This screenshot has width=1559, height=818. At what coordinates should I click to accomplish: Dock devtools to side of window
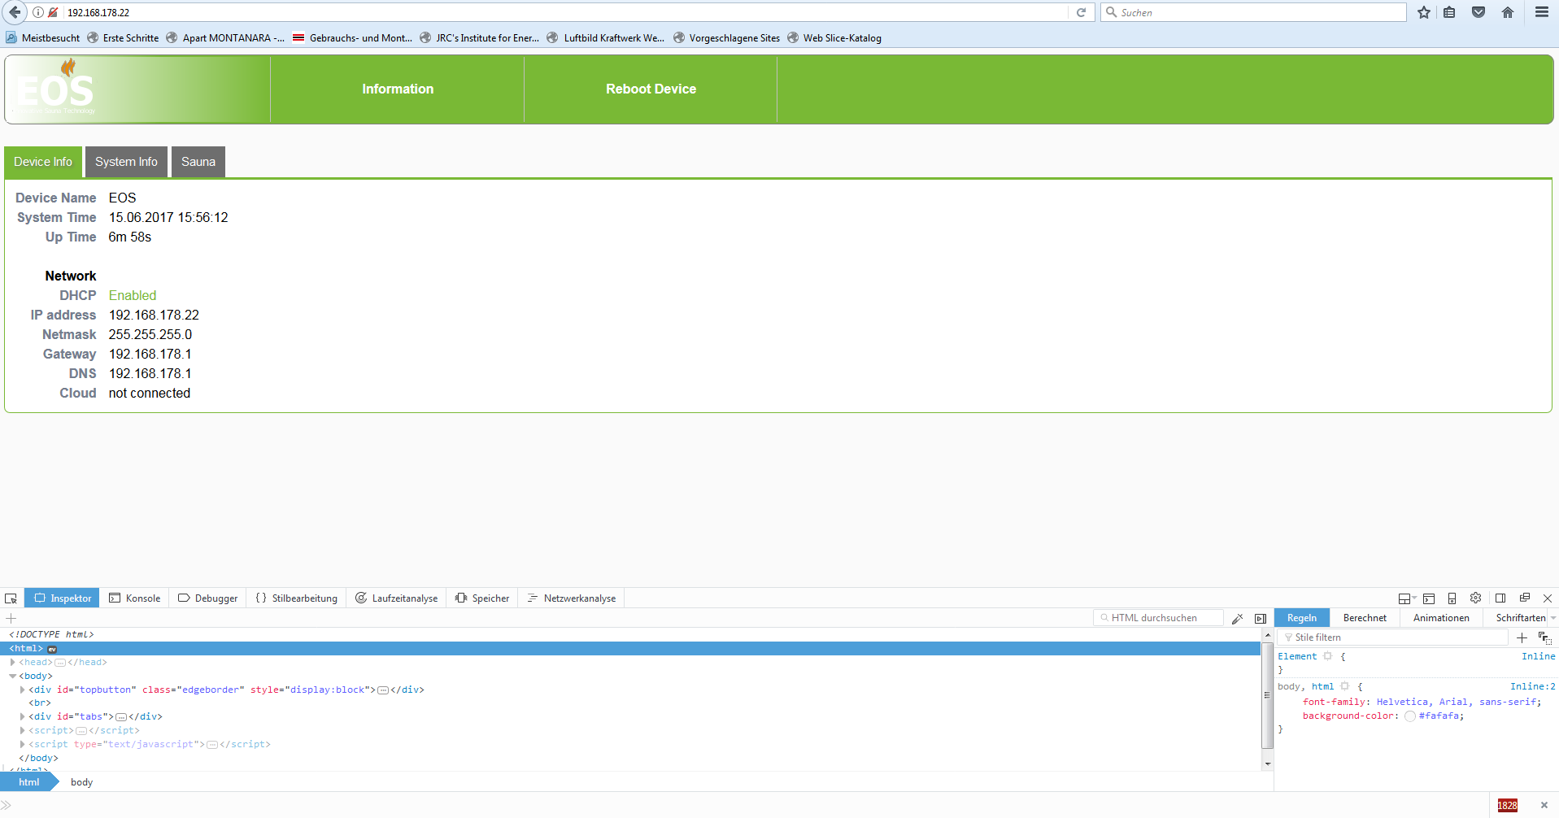[x=1500, y=598]
